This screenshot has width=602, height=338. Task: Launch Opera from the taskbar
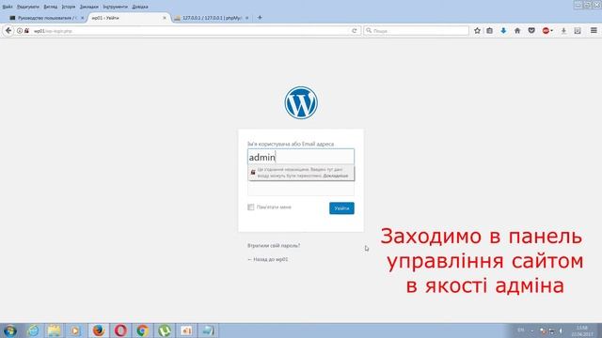(x=120, y=330)
